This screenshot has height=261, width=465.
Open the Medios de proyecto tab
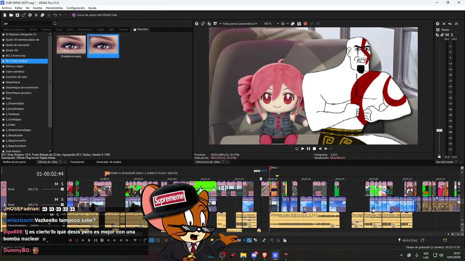click(x=14, y=162)
